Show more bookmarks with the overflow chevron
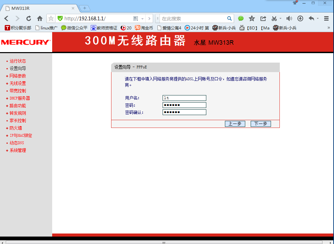 (x=329, y=28)
